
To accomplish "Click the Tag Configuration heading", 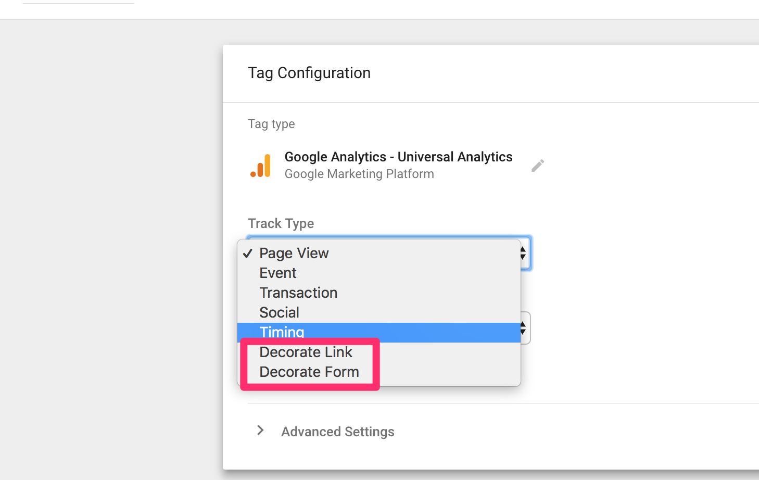I will coord(309,73).
